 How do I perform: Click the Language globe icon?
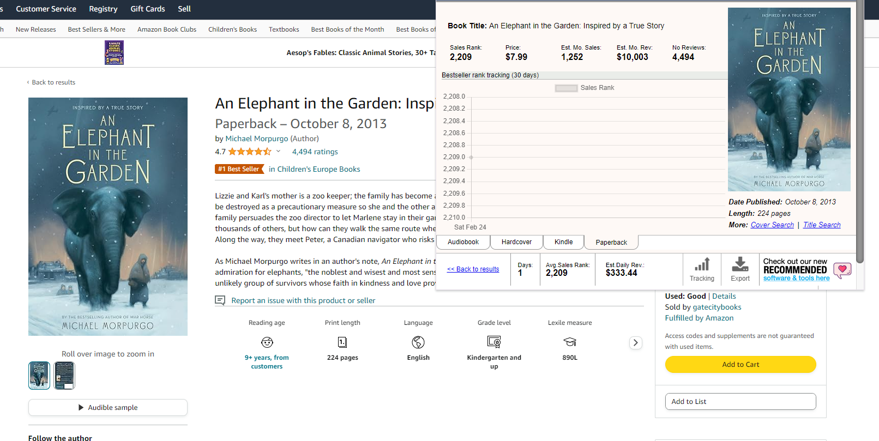pyautogui.click(x=418, y=342)
